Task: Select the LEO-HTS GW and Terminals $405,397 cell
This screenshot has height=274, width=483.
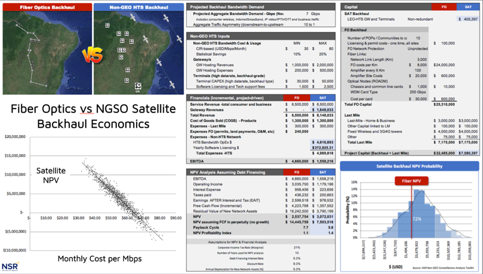Action: (x=468, y=19)
